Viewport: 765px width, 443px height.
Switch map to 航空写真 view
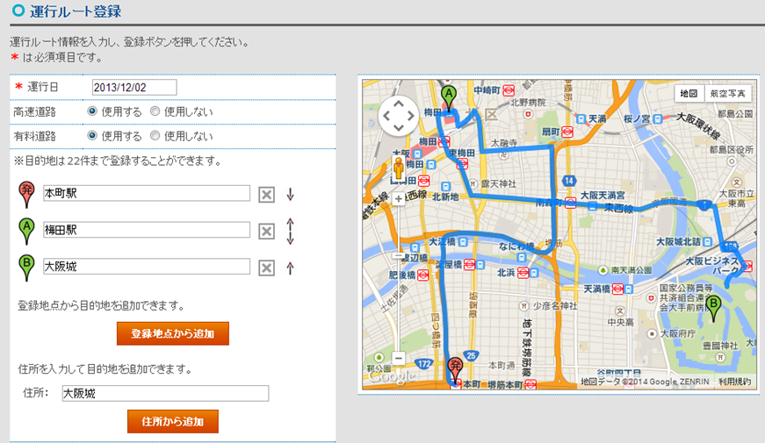[x=727, y=93]
